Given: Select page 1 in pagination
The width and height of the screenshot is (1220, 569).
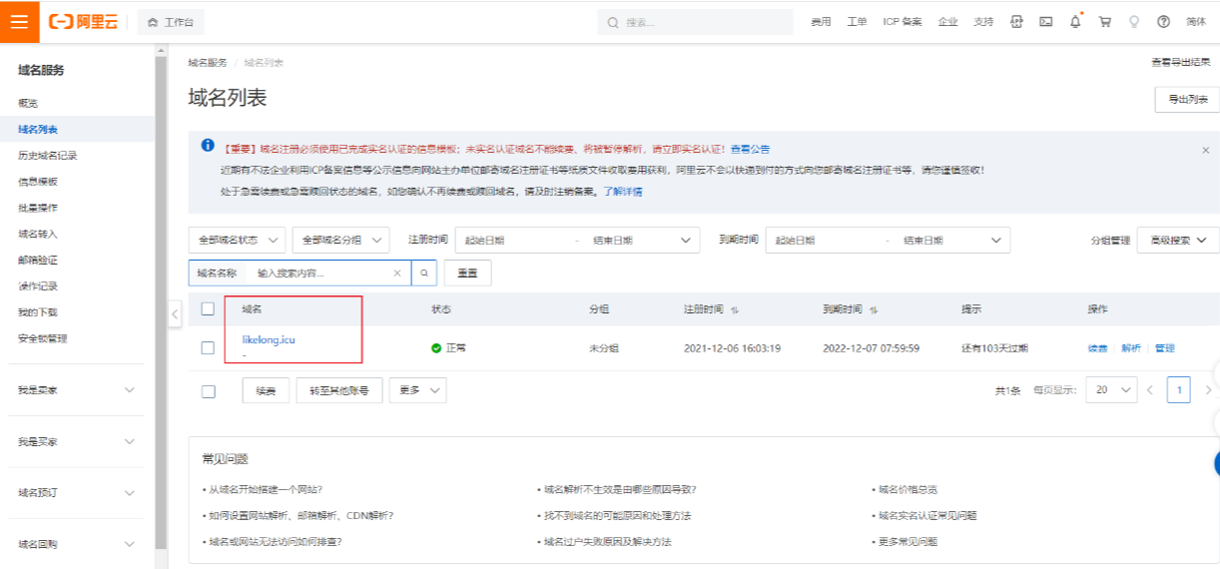Looking at the screenshot, I should (x=1179, y=390).
